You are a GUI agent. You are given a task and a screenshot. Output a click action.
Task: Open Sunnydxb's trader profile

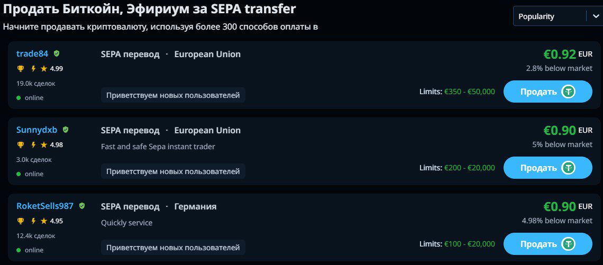pyautogui.click(x=36, y=130)
